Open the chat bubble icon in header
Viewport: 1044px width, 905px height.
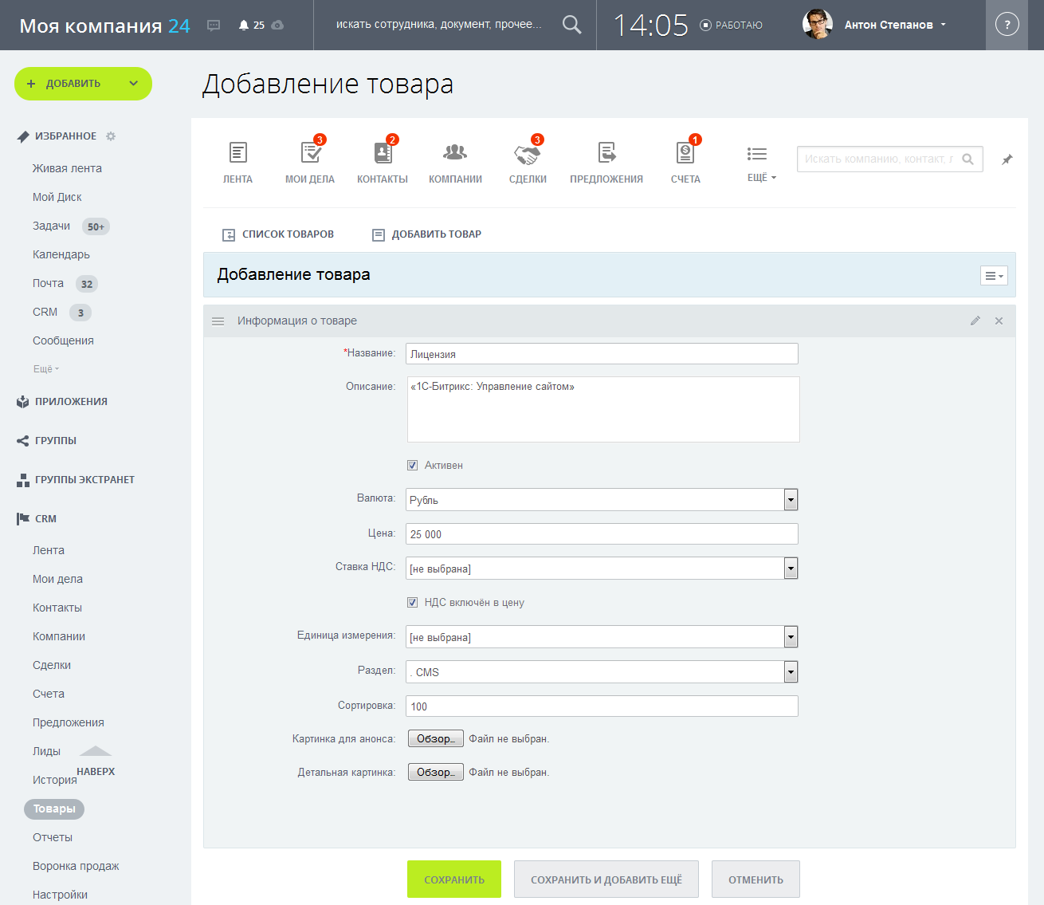pos(214,26)
